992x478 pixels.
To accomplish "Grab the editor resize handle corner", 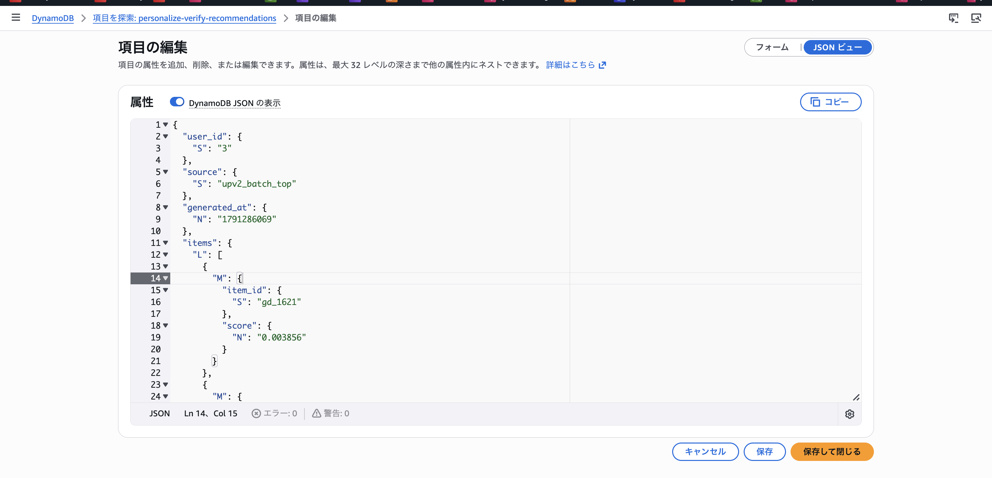I will click(856, 398).
